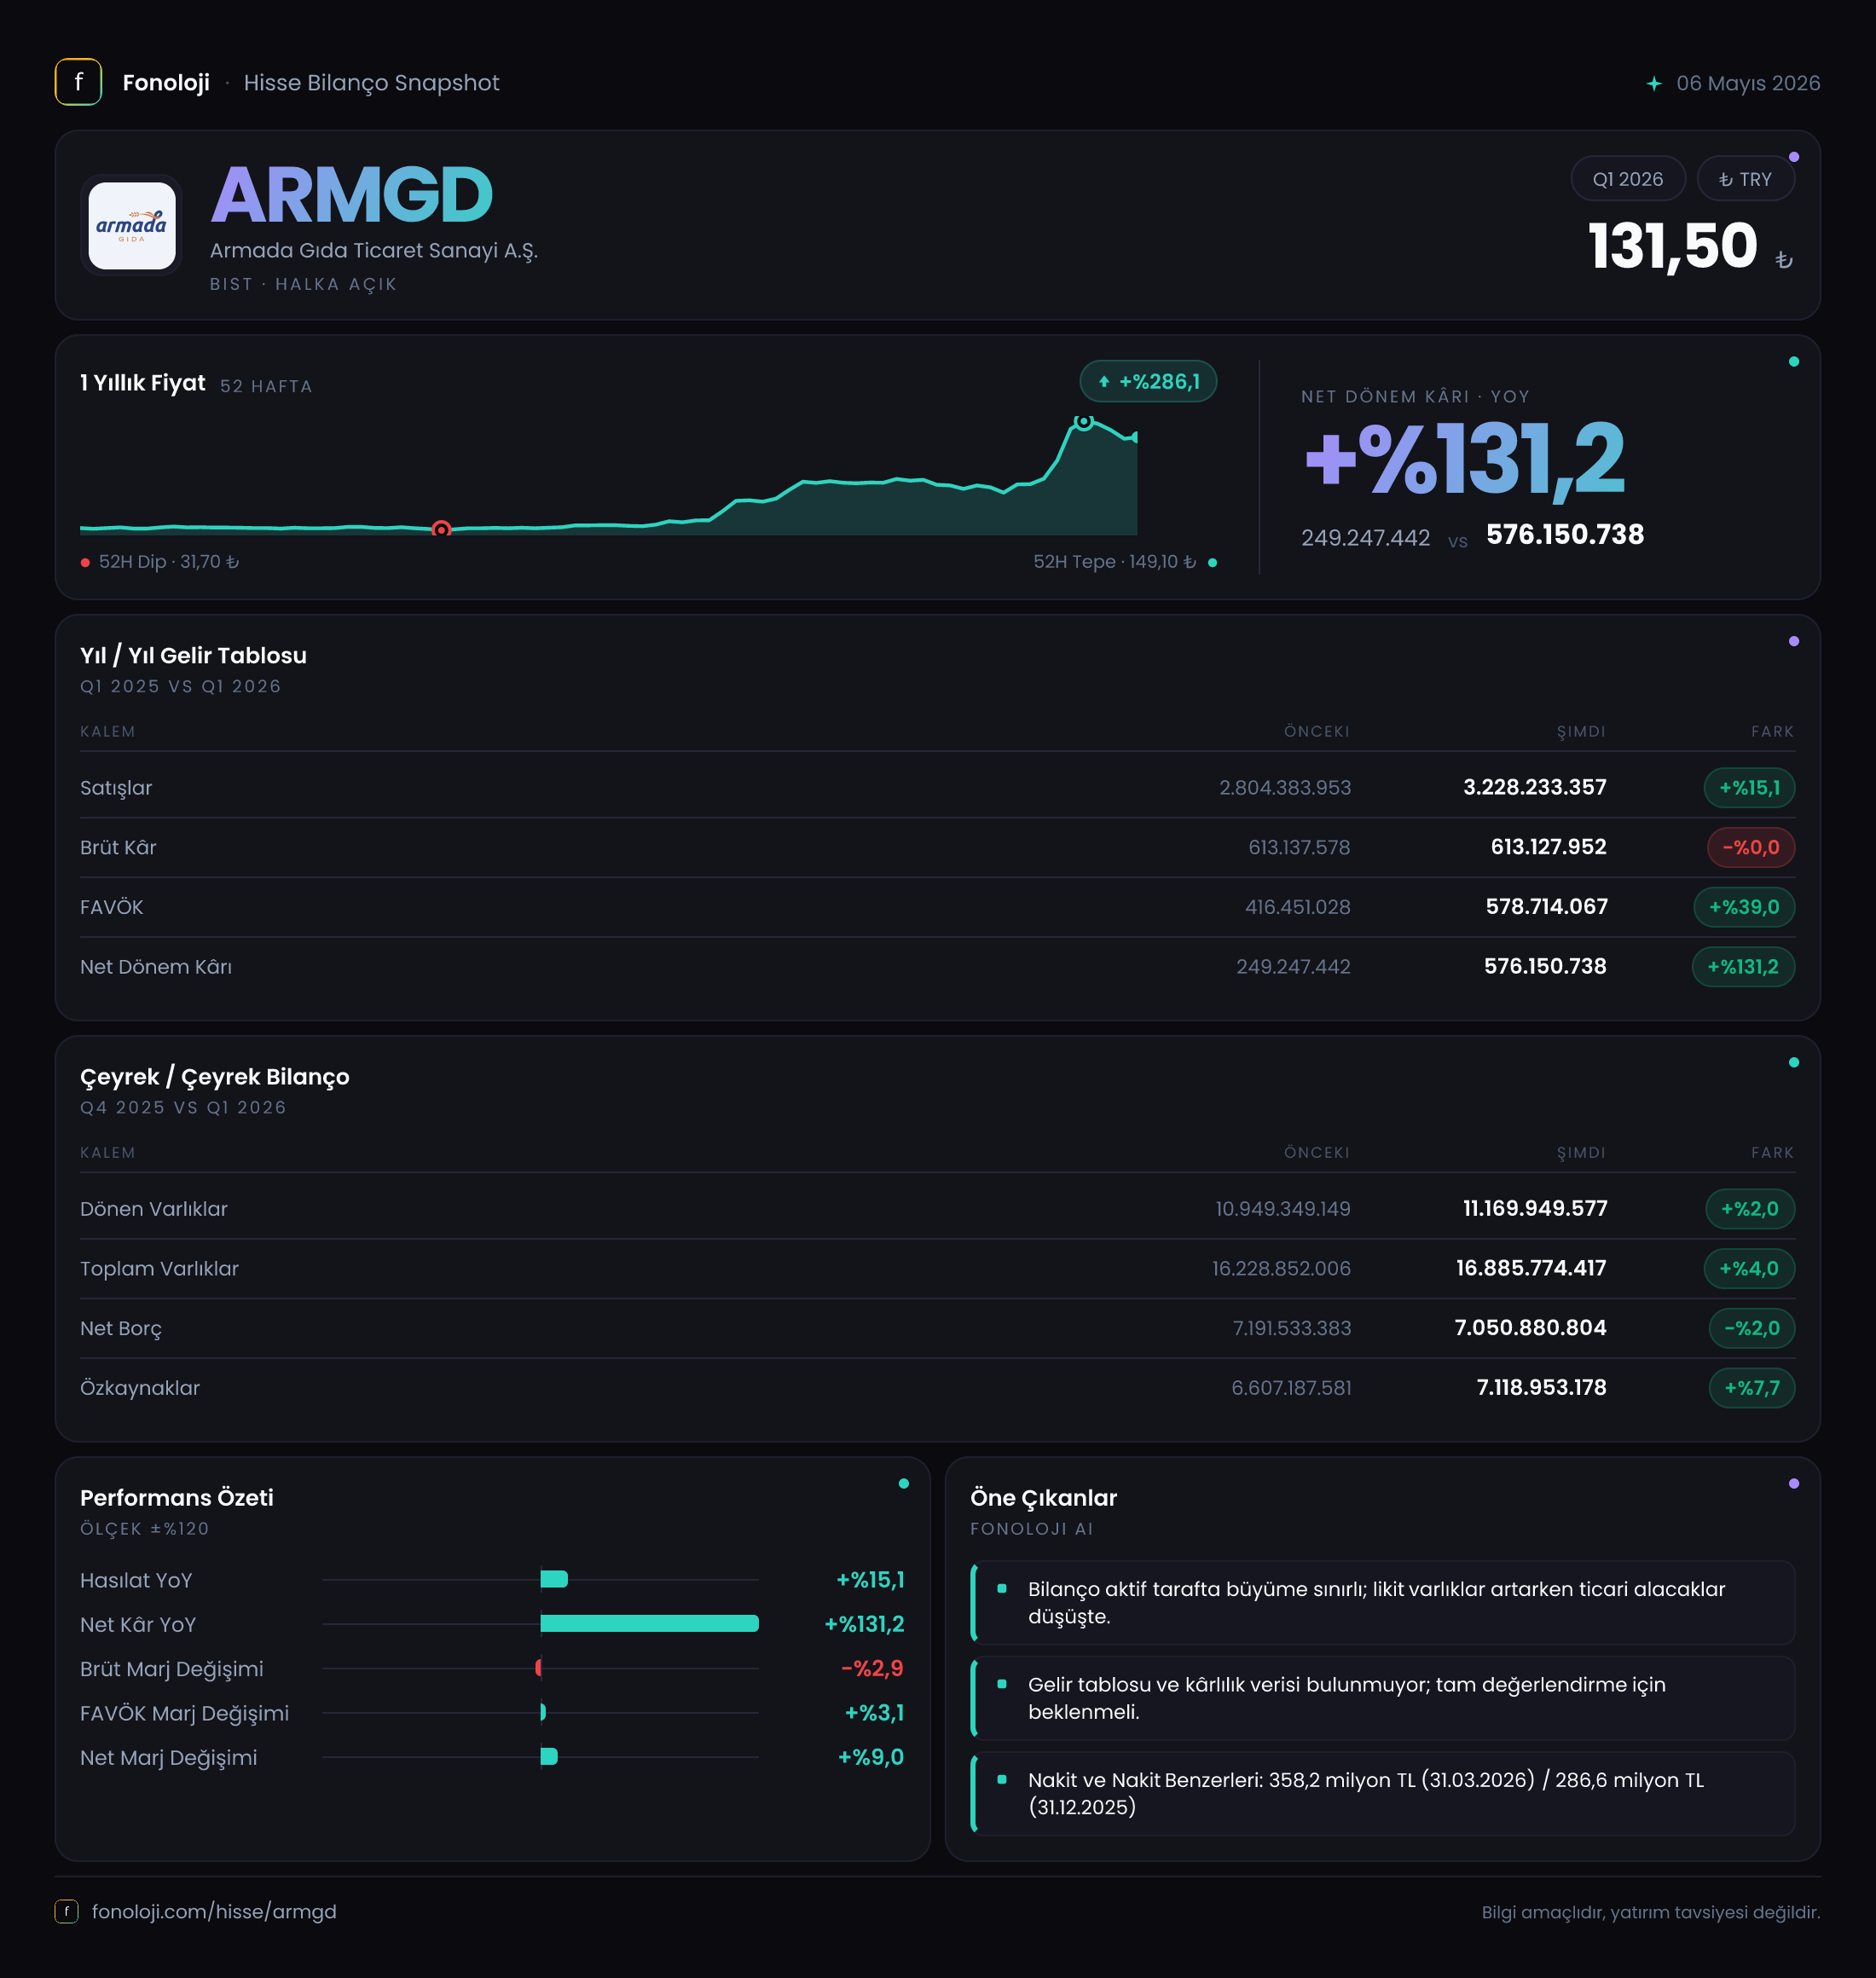
Task: Click the +%286,1 yearly change badge
Action: pyautogui.click(x=1148, y=381)
